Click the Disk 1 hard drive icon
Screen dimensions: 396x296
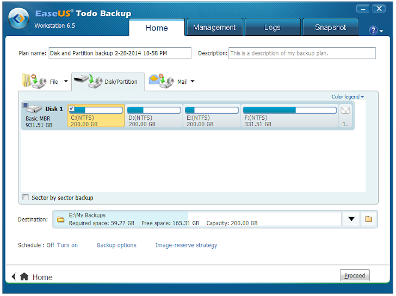click(34, 109)
